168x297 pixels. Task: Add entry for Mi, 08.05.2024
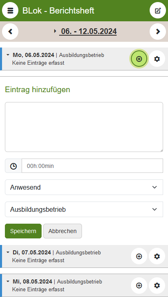pyautogui.click(x=139, y=286)
